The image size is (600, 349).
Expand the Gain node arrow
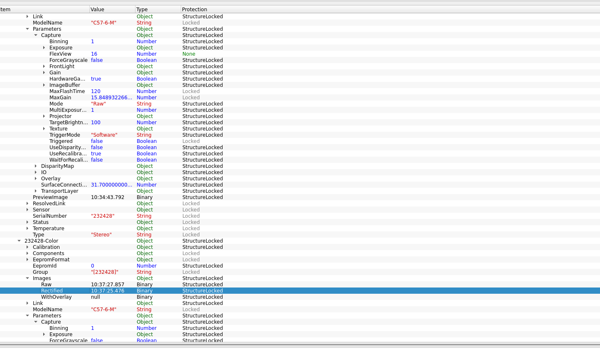click(44, 73)
